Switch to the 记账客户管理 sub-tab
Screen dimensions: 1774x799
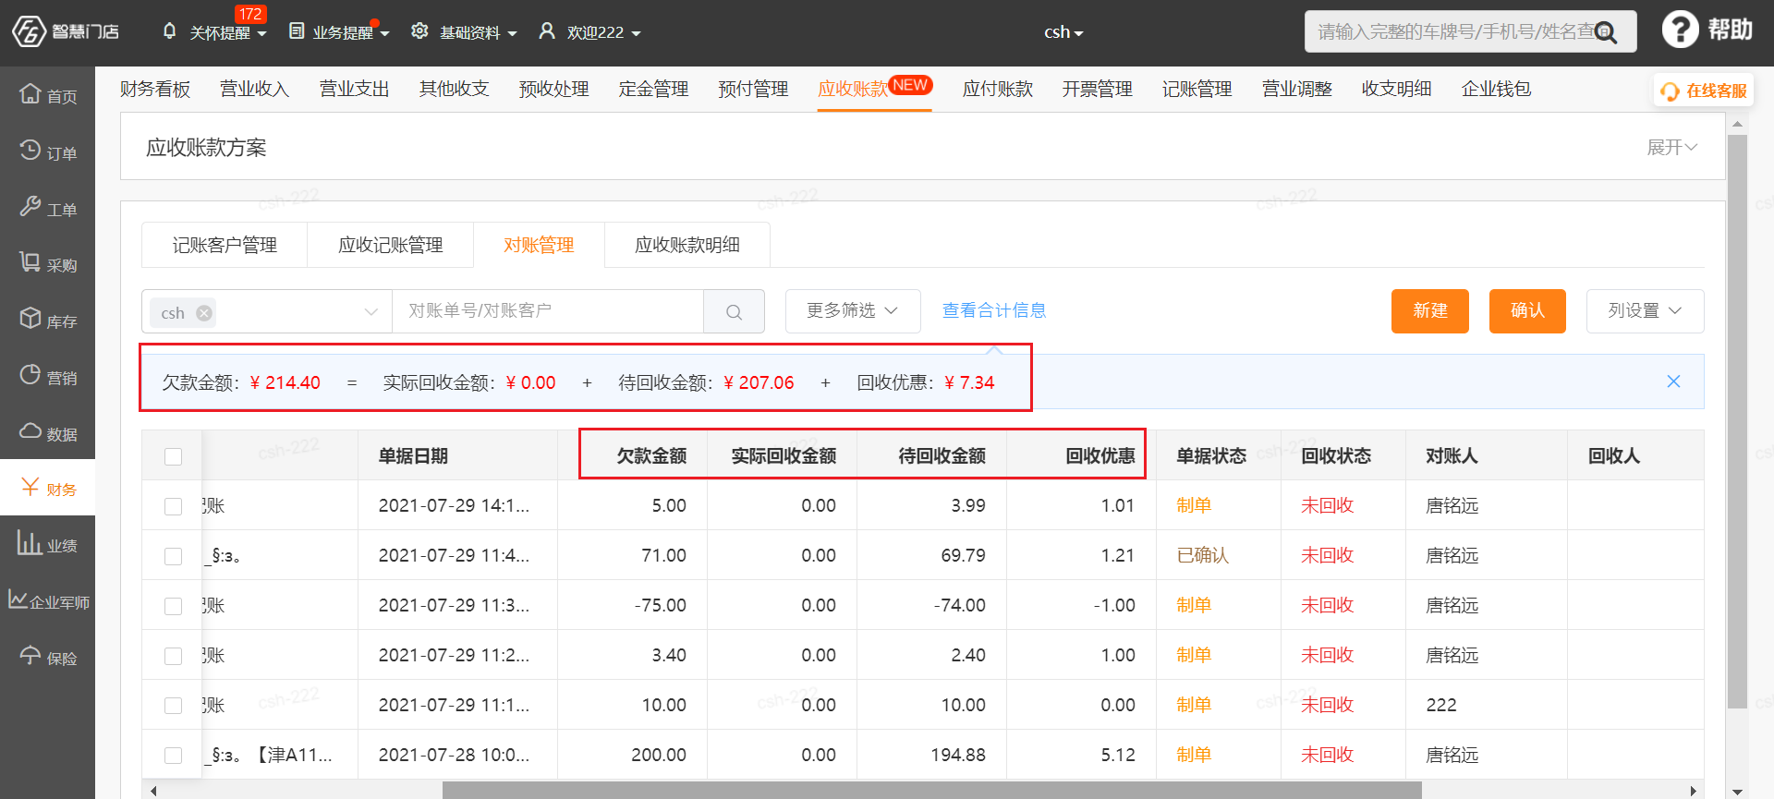tap(225, 245)
